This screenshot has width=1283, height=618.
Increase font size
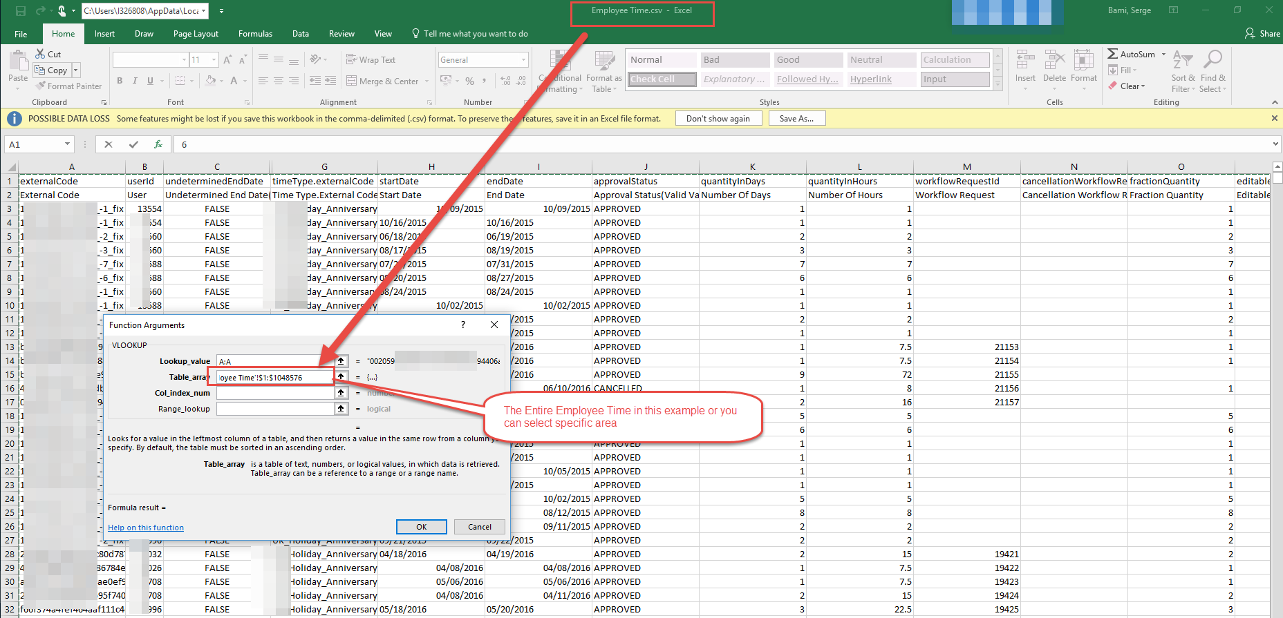(227, 60)
